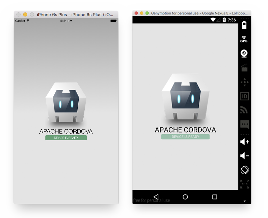This screenshot has height=218, width=268.
Task: Click the Genymotion window title bar text
Action: [x=199, y=13]
